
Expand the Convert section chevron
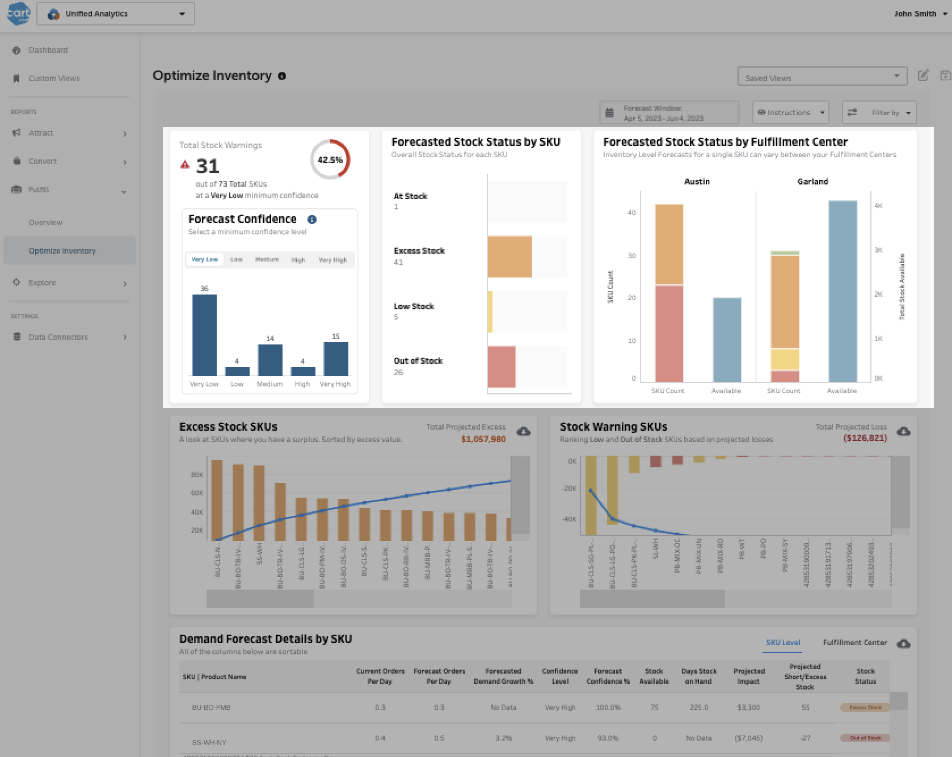pos(125,162)
